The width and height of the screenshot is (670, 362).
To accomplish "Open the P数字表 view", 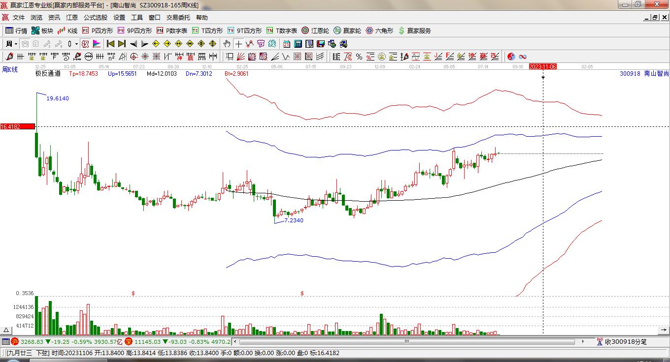I will tap(172, 30).
